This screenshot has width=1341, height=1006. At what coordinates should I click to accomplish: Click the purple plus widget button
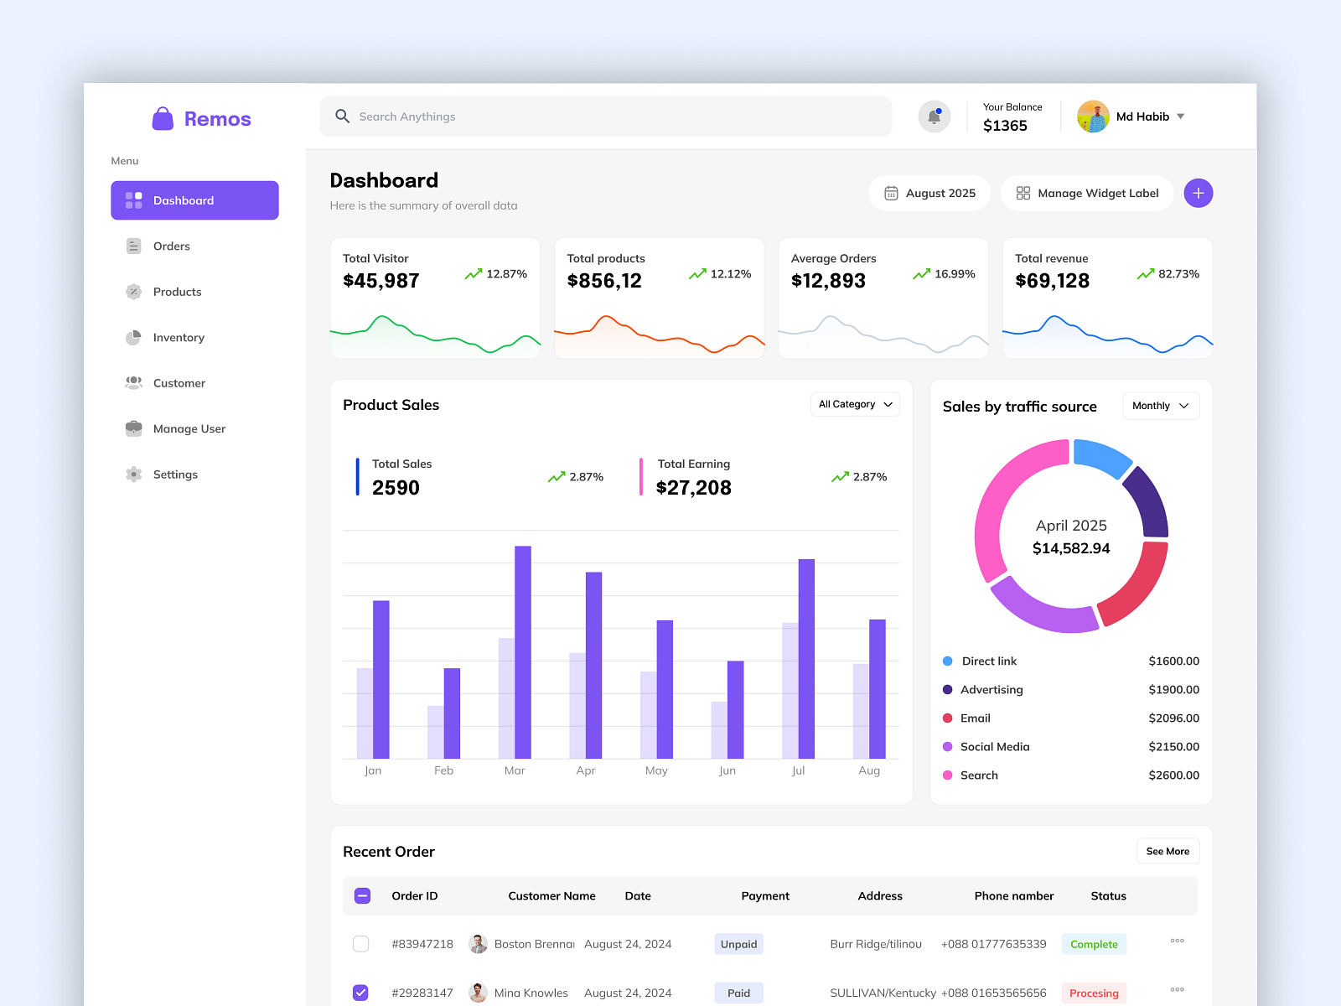1198,193
